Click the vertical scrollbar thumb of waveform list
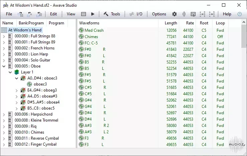Screen dimensions: 247x156 [244, 36]
